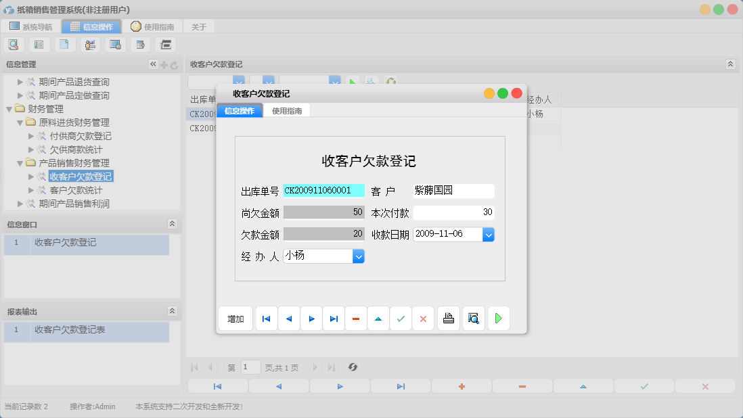This screenshot has height=418, width=743.
Task: Select the search/query icon on main toolbar
Action: tap(14, 44)
